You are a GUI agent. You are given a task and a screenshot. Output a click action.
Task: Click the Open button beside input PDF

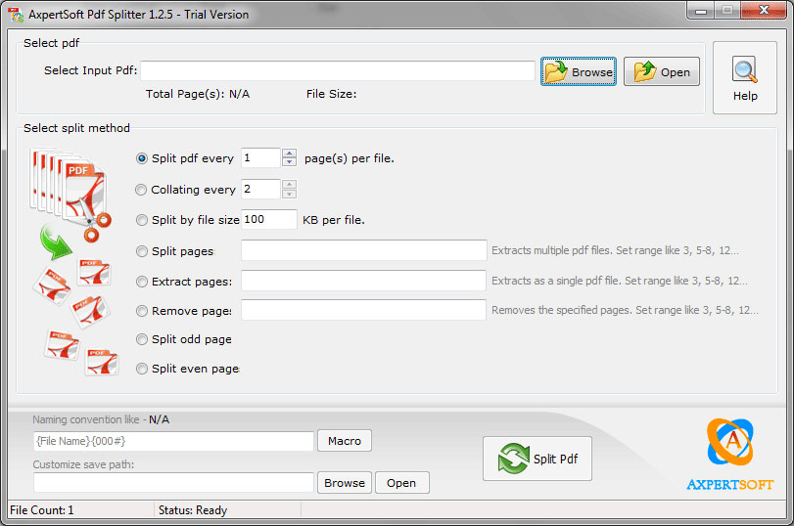(661, 71)
